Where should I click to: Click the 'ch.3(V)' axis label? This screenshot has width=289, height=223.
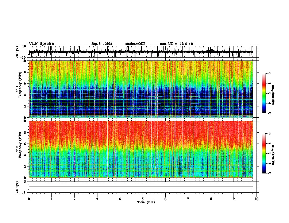point(18,187)
